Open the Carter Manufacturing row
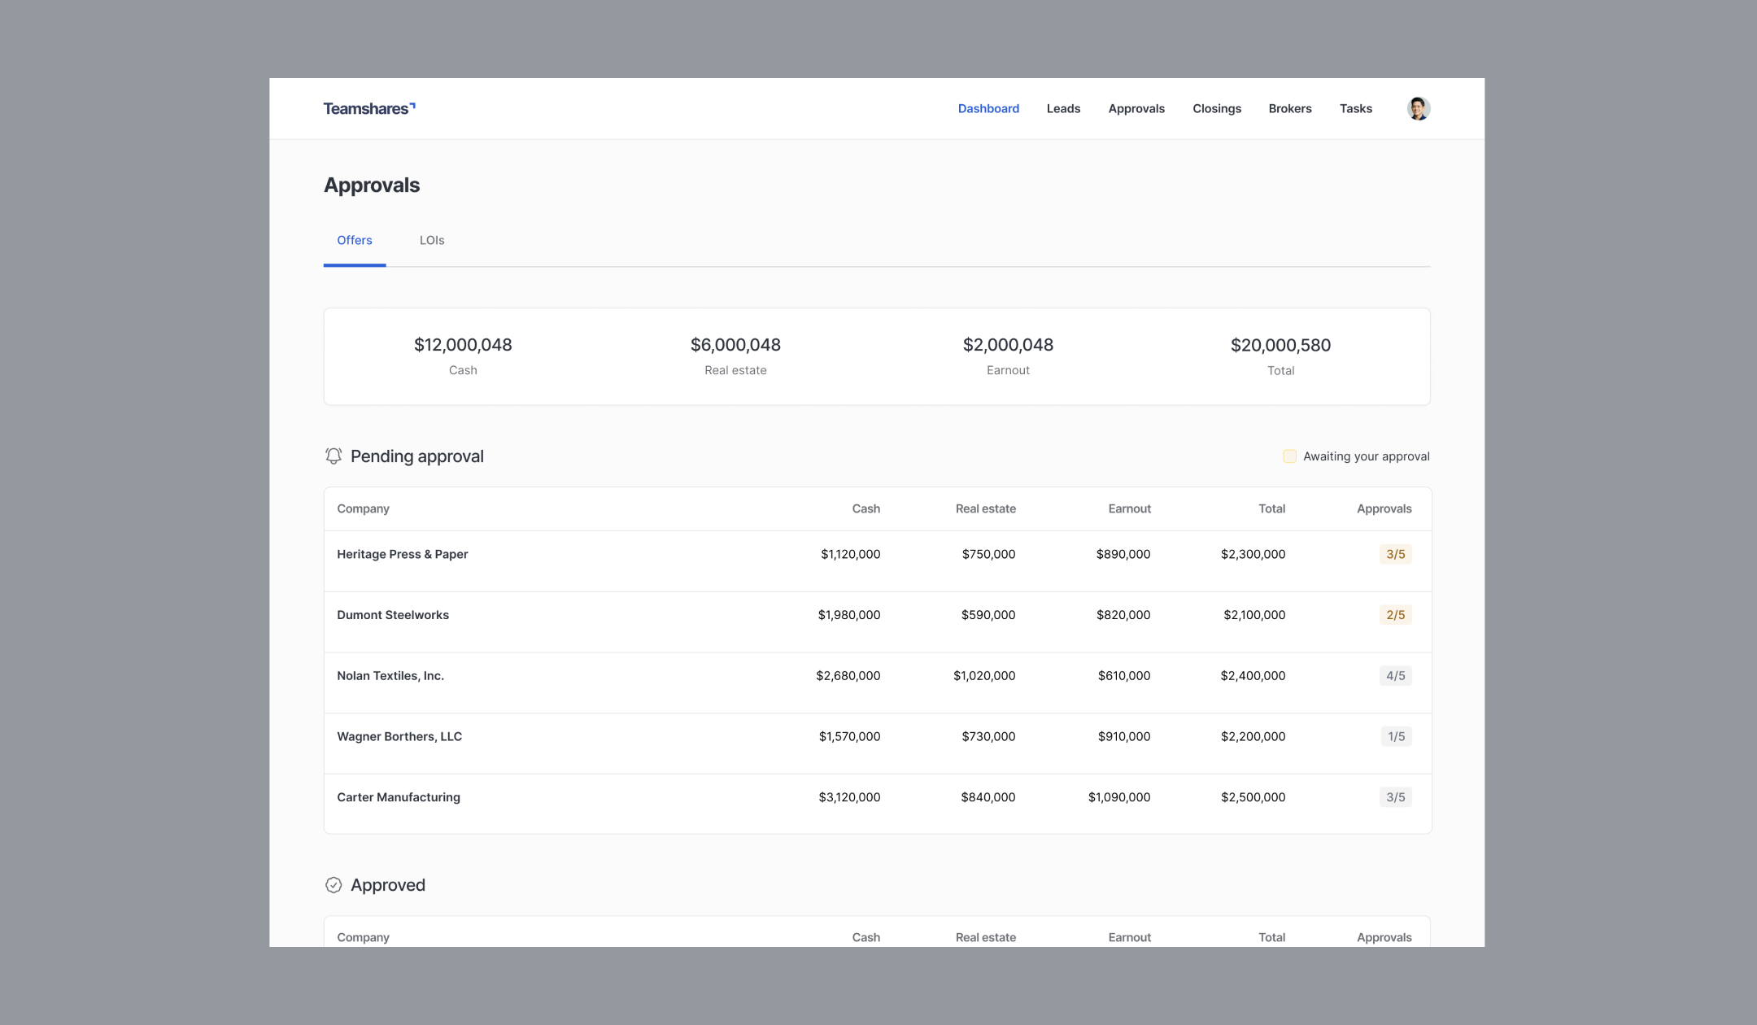1757x1025 pixels. 399,797
